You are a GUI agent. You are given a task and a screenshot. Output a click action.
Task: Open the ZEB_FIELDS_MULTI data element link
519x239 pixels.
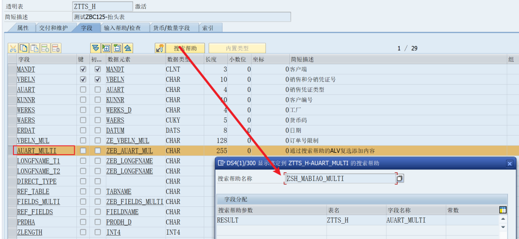point(135,202)
